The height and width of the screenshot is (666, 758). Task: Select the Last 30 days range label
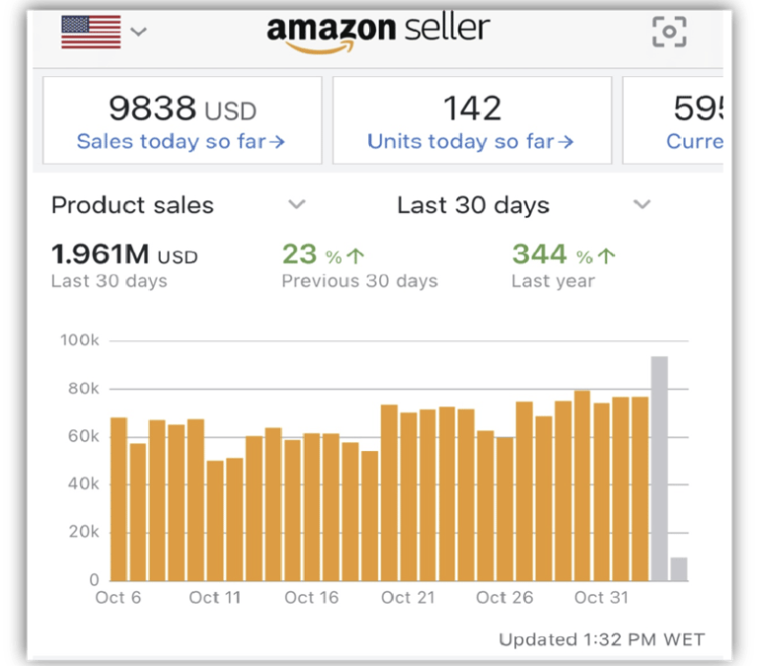pos(473,205)
